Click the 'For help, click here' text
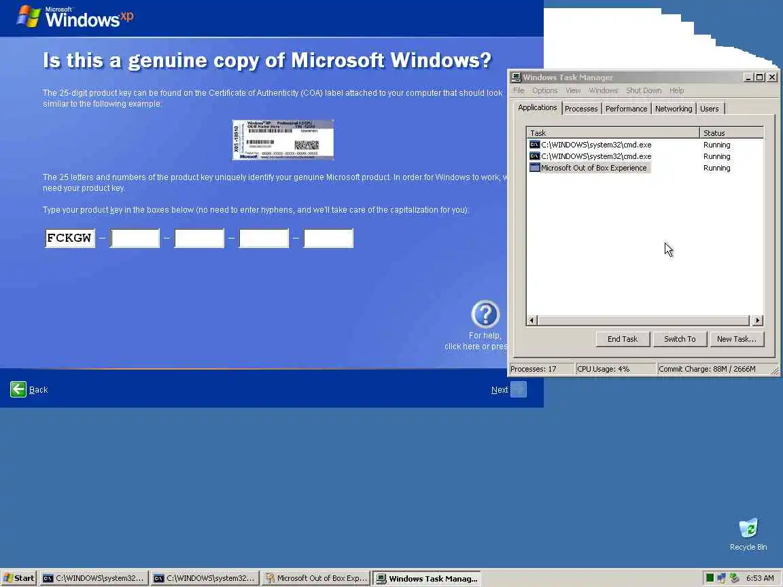 coord(476,341)
